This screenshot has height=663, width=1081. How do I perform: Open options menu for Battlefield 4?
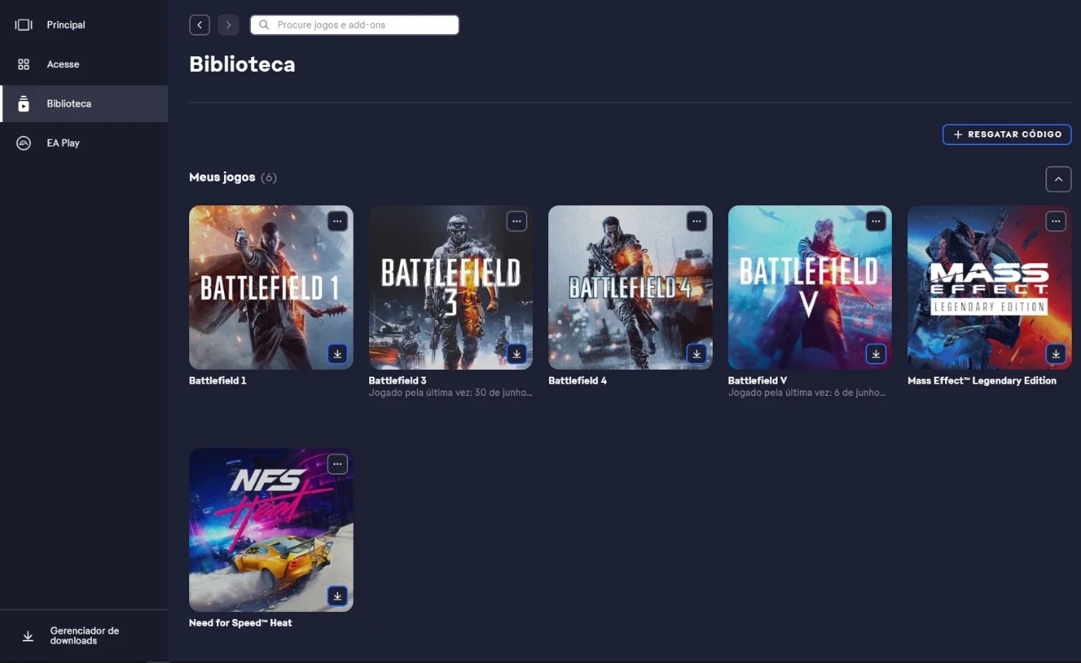point(696,222)
